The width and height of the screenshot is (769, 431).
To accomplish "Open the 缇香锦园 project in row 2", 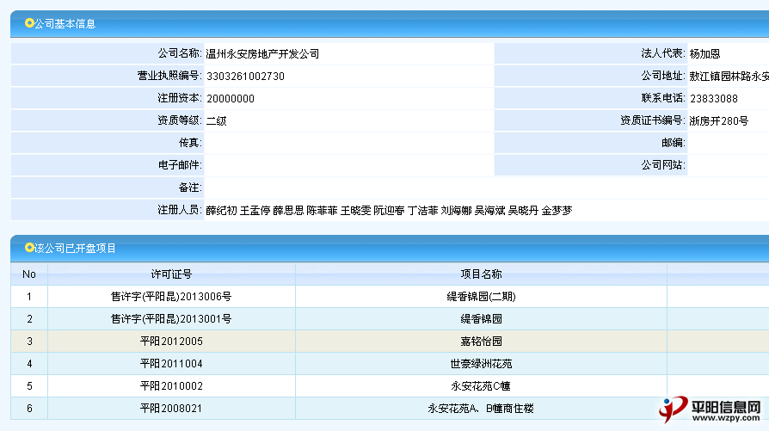I will (481, 319).
